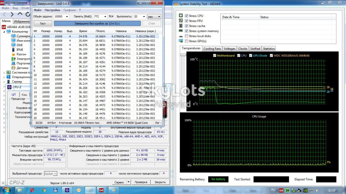This screenshot has width=346, height=194.
Task: Toggle the Stress FPU checkbox
Action: click(187, 21)
